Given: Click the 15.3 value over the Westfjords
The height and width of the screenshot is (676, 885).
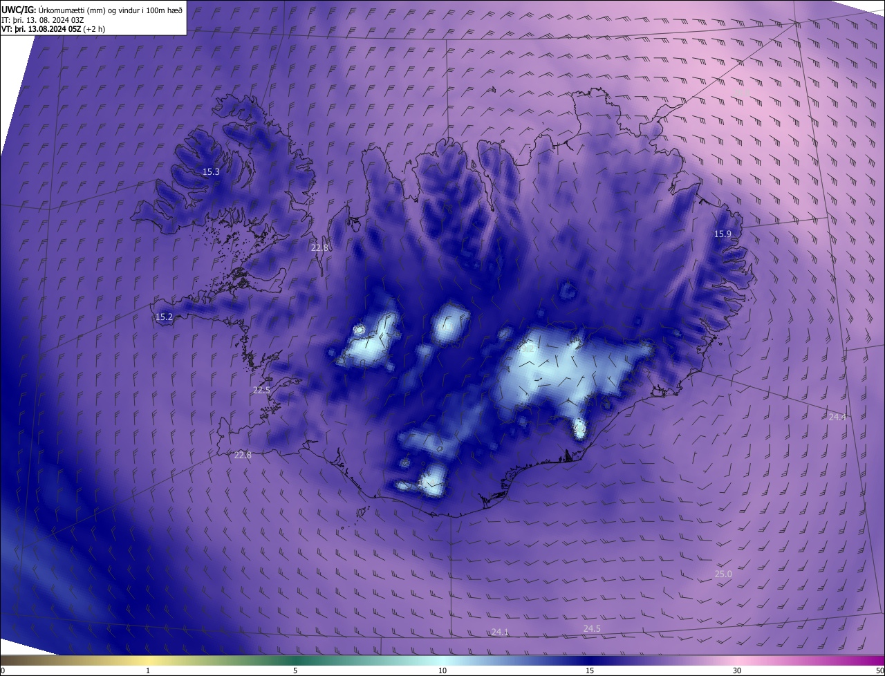Looking at the screenshot, I should pyautogui.click(x=211, y=171).
